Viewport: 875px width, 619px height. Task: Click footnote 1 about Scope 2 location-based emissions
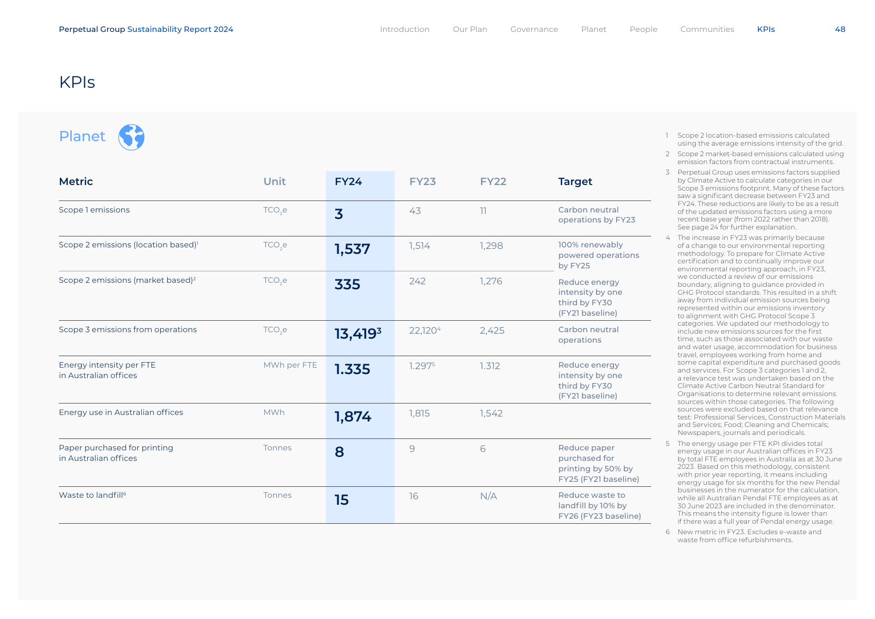(x=754, y=139)
